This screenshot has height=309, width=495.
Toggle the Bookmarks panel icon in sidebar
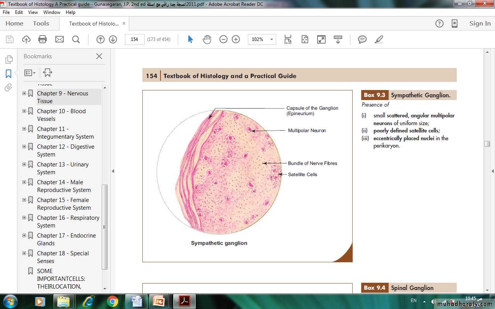(9, 74)
